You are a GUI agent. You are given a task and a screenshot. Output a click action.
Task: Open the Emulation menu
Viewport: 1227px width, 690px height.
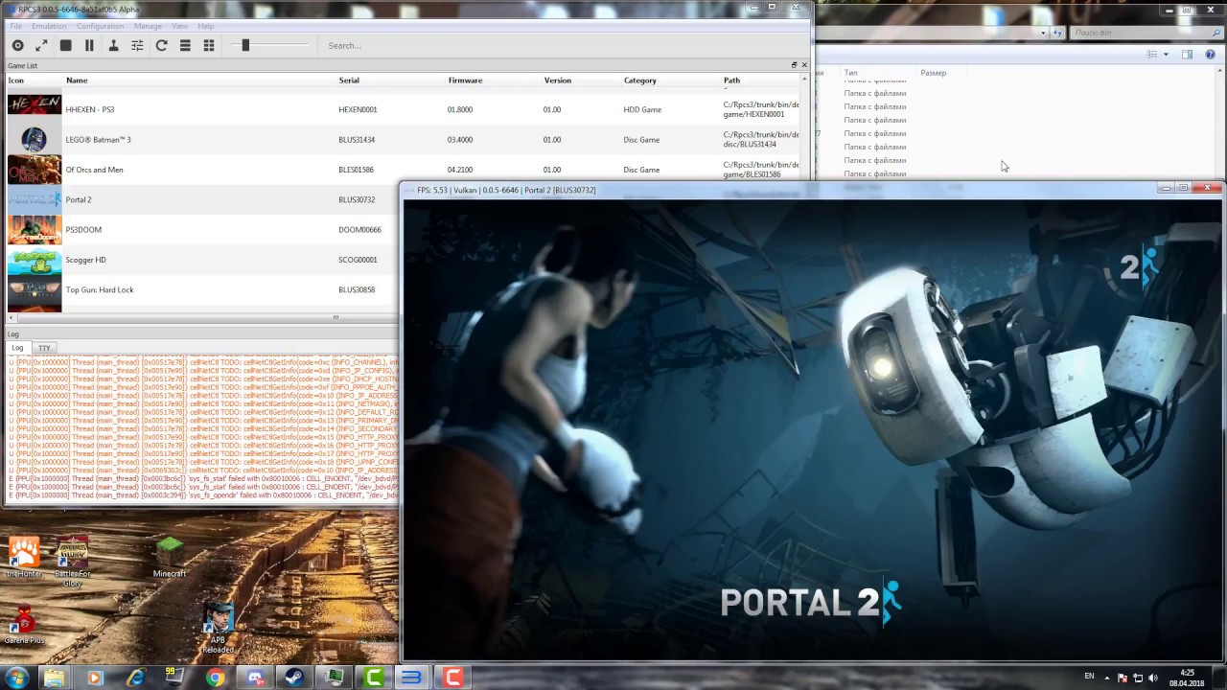[x=49, y=26]
